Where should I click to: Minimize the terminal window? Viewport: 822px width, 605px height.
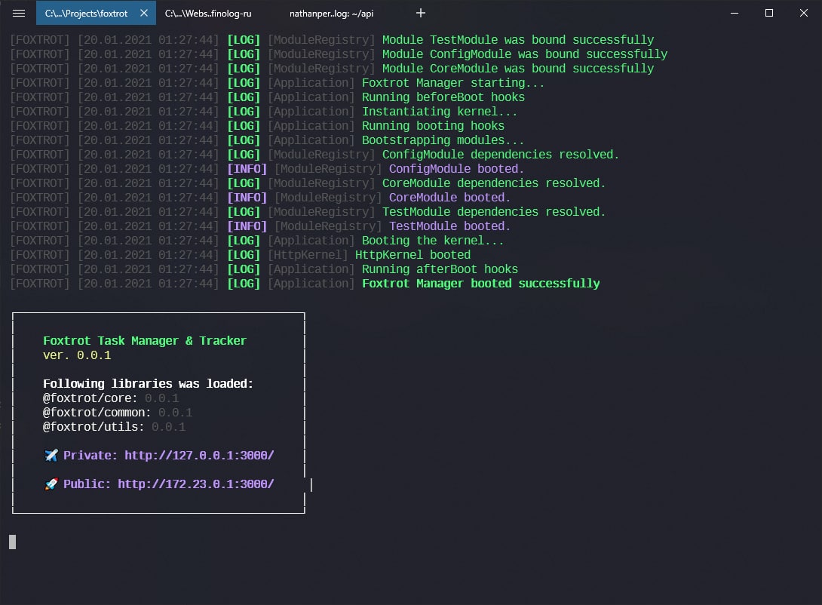point(734,13)
